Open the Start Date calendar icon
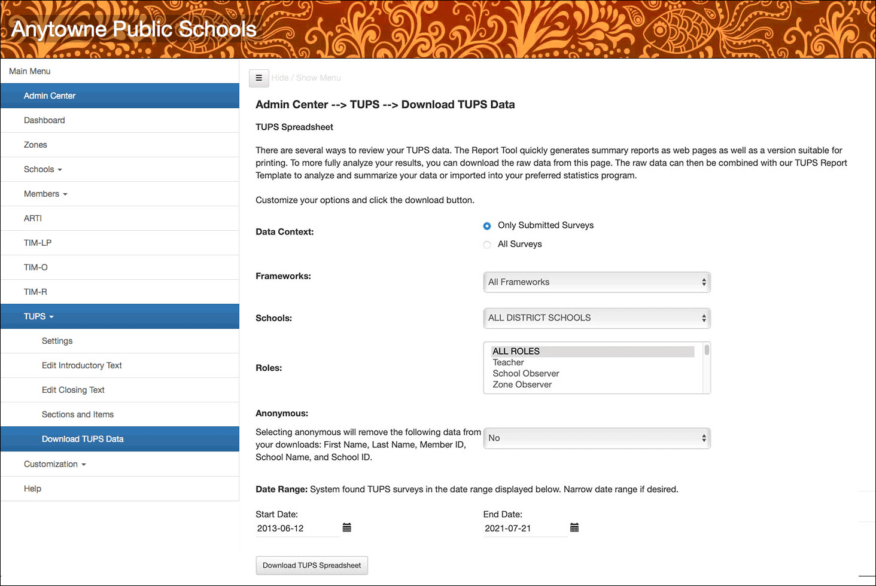 347,527
